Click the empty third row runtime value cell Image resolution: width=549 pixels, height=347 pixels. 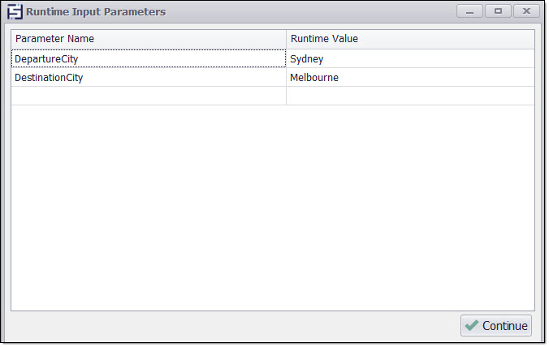410,96
